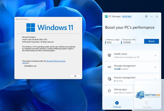Image resolution: width=164 pixels, height=111 pixels.
Task: Click the PC Manager logo icon
Action: coord(106,16)
